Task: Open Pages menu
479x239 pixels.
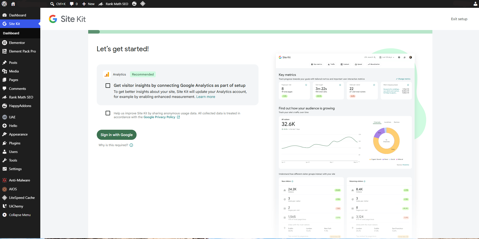Action: point(20,80)
